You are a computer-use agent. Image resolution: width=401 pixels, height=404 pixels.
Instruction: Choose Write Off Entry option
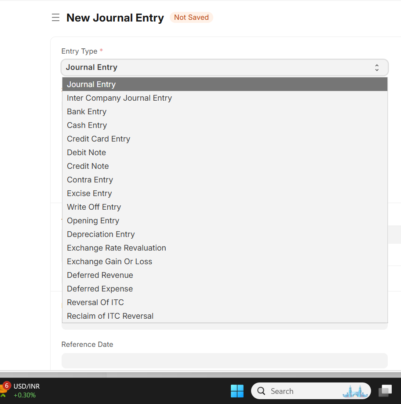coord(94,207)
